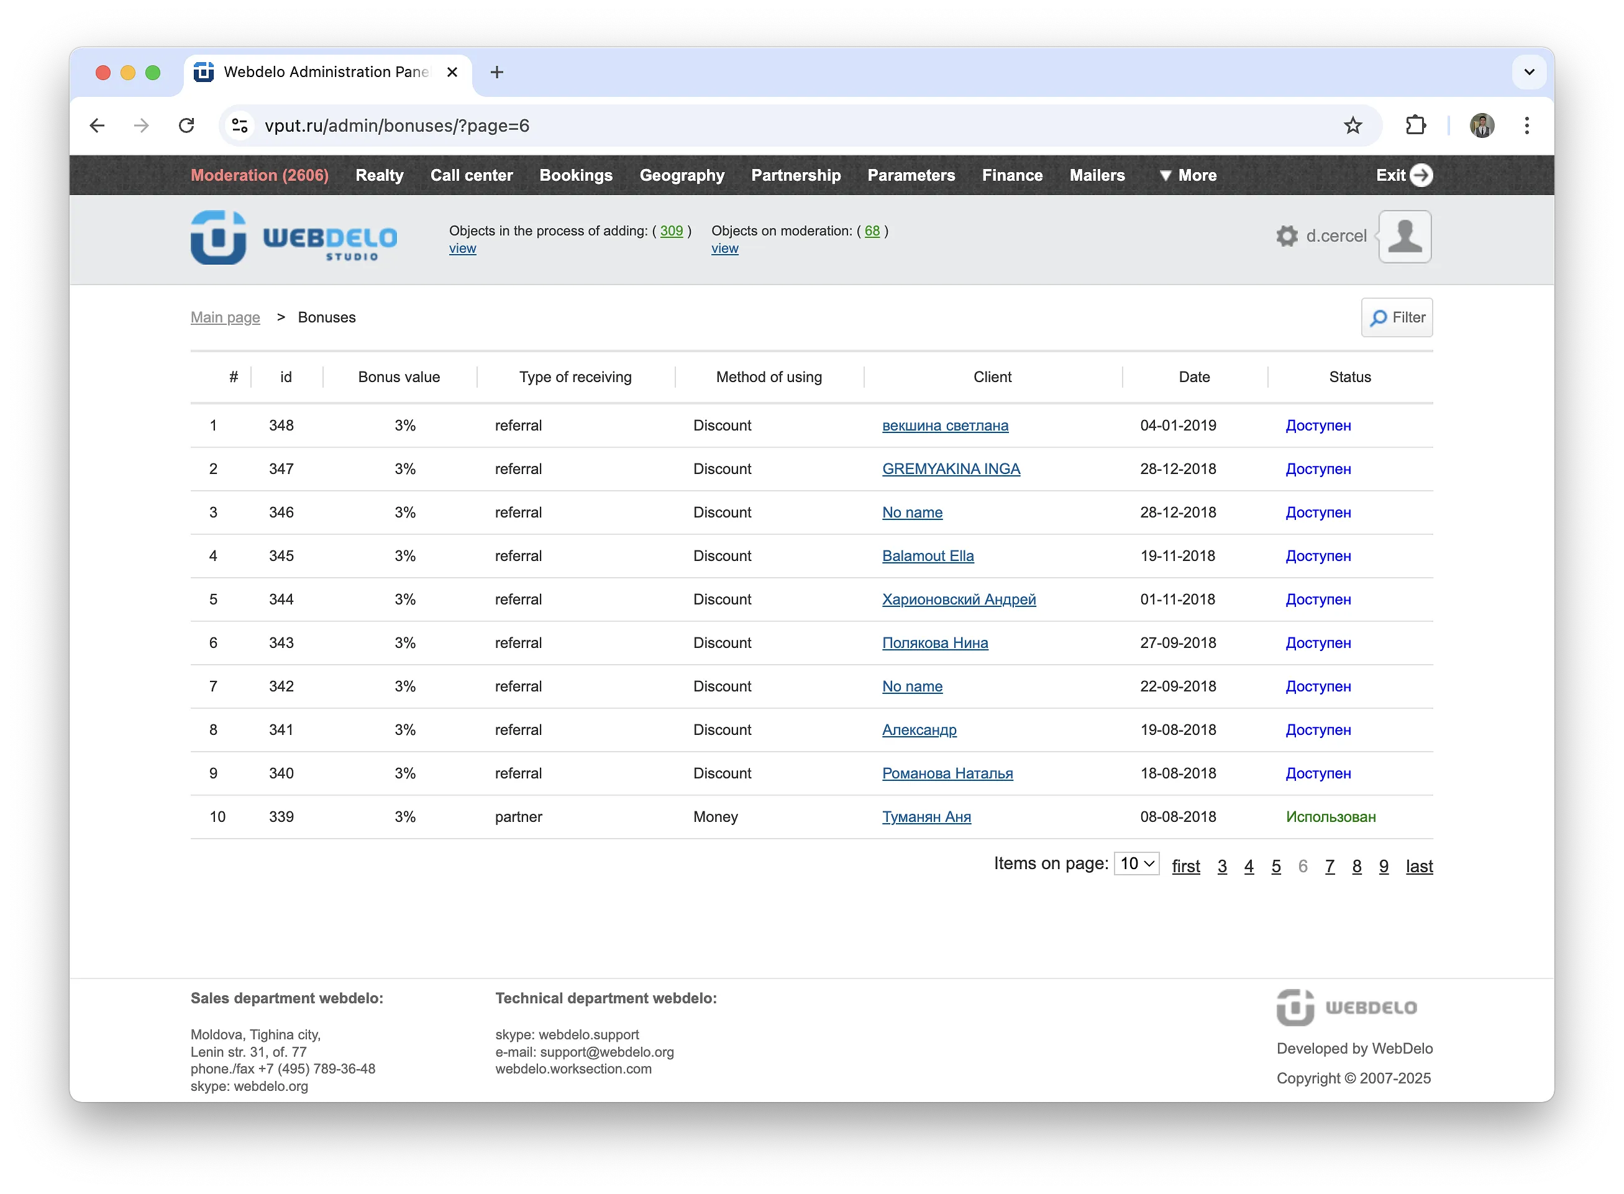Open Moderation (2606) menu item
This screenshot has width=1624, height=1194.
260,176
